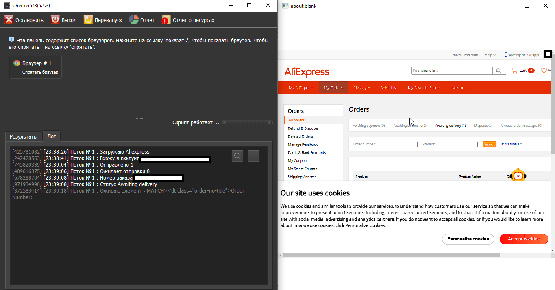Screen dimensions: 555x290
Task: Select Awaiting shipment (0) filter
Action: (410, 126)
